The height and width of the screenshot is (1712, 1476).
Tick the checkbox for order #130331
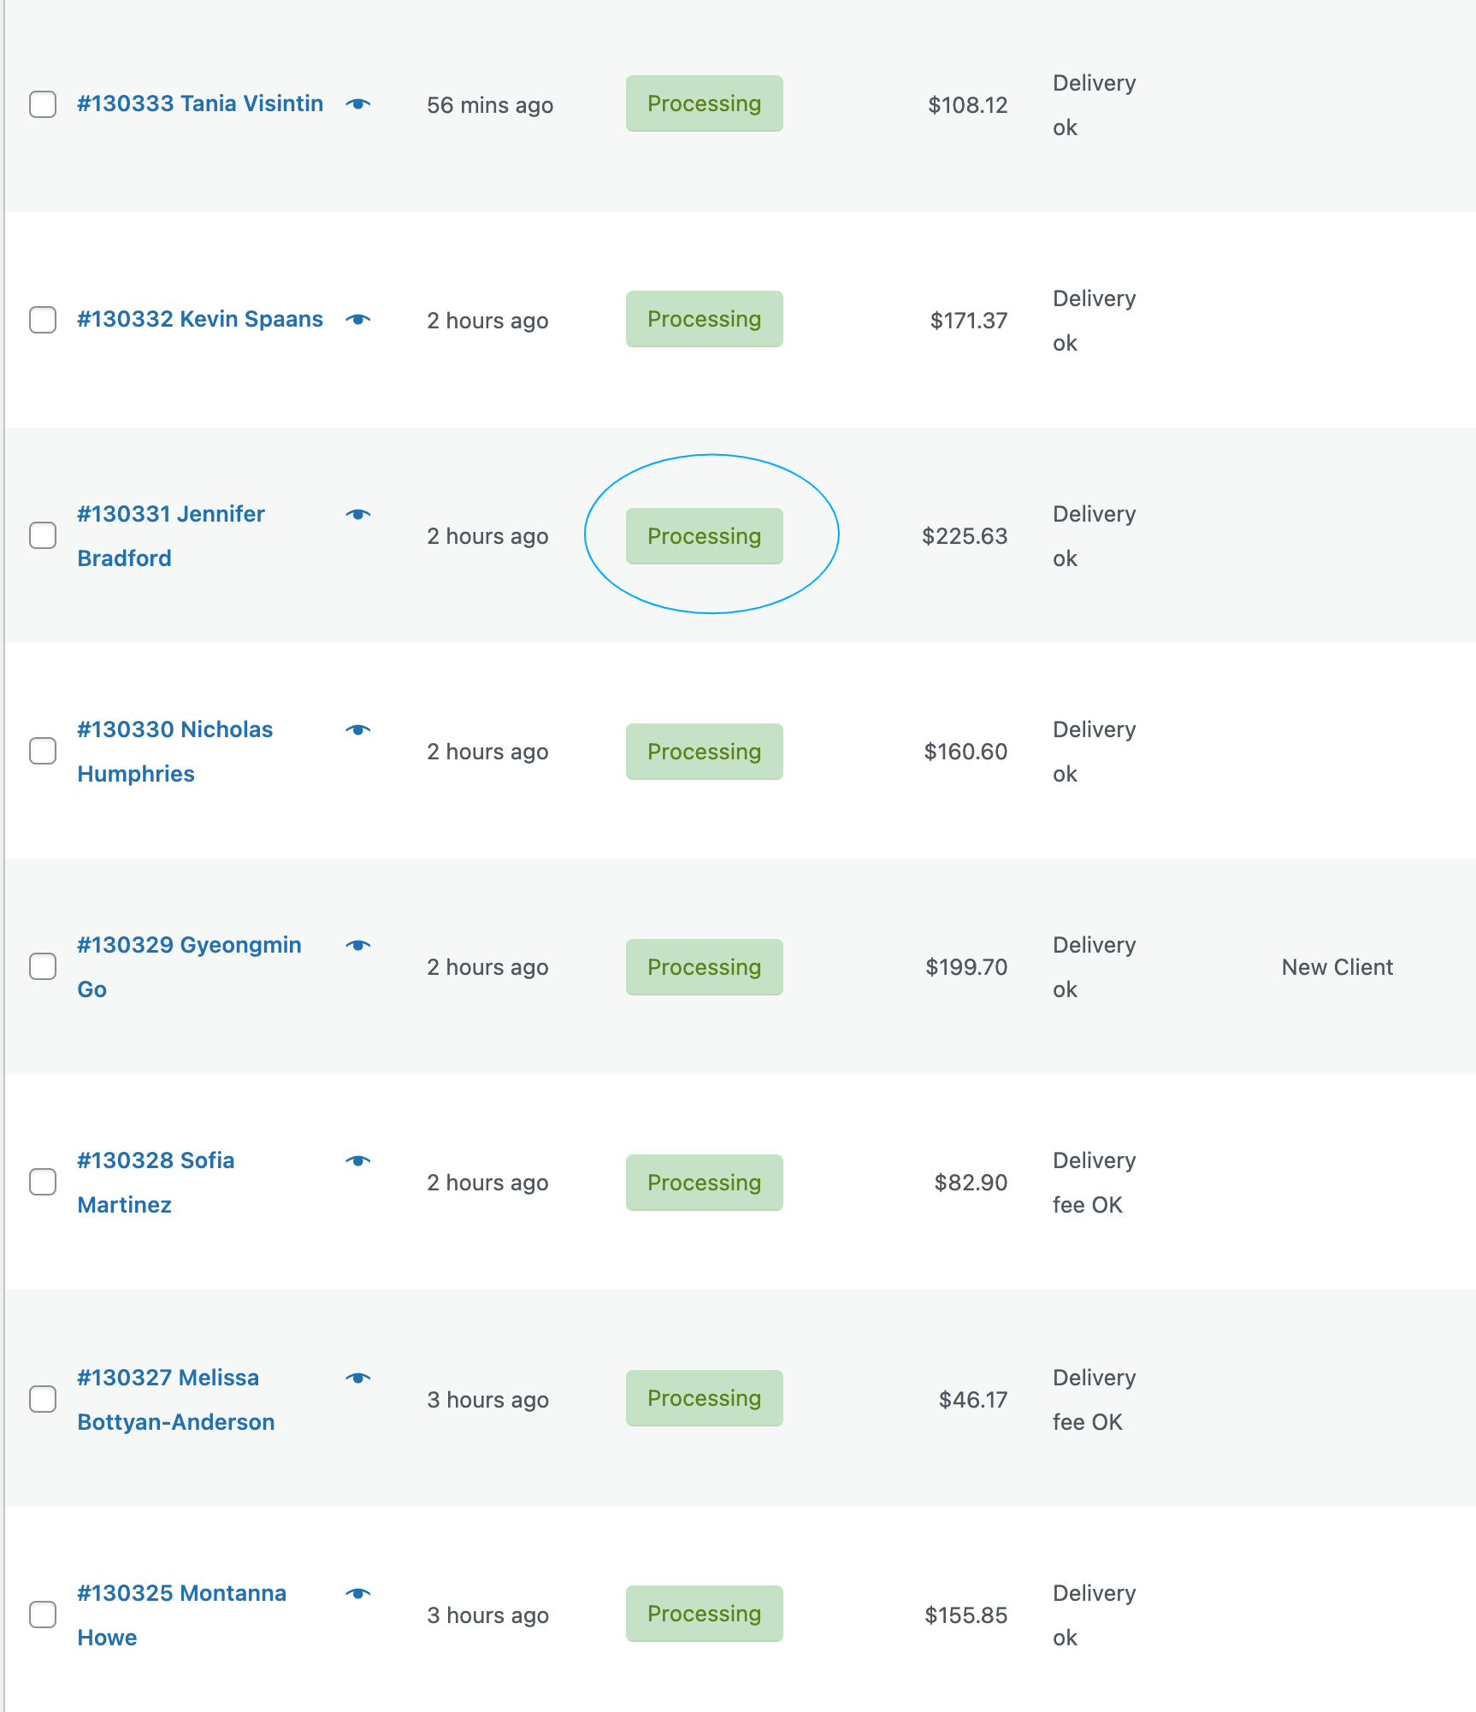pos(43,536)
